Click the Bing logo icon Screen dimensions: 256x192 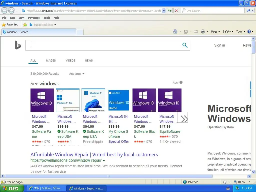pyautogui.click(x=18, y=45)
